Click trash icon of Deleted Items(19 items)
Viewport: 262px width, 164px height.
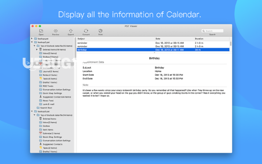41,49
